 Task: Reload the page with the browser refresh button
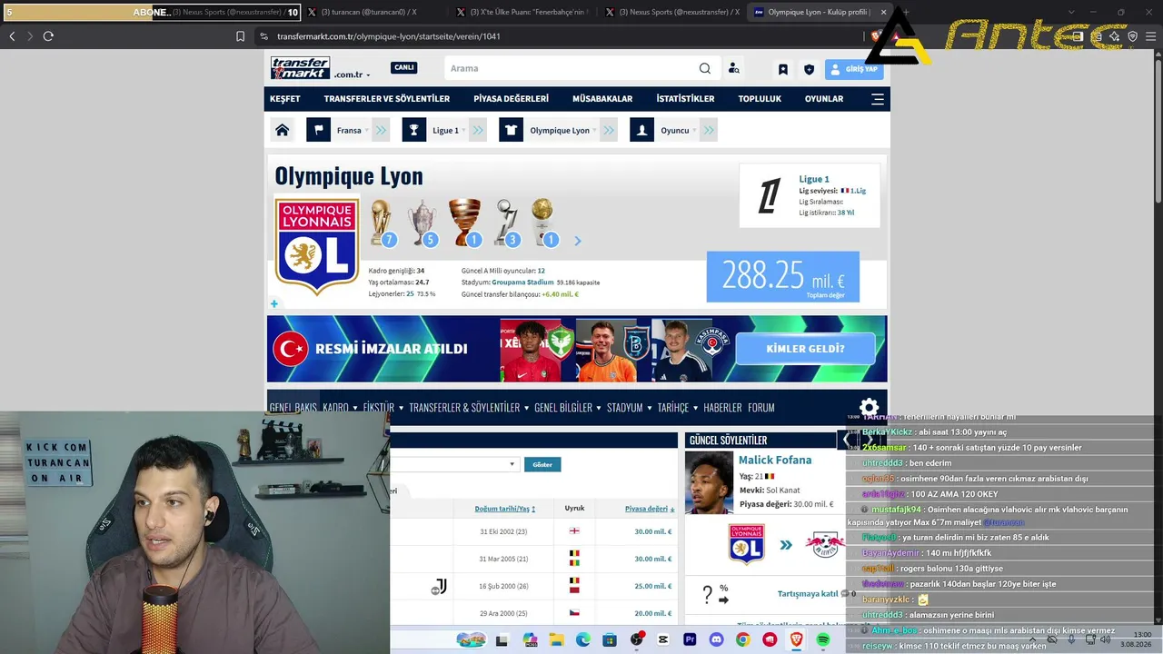(48, 36)
